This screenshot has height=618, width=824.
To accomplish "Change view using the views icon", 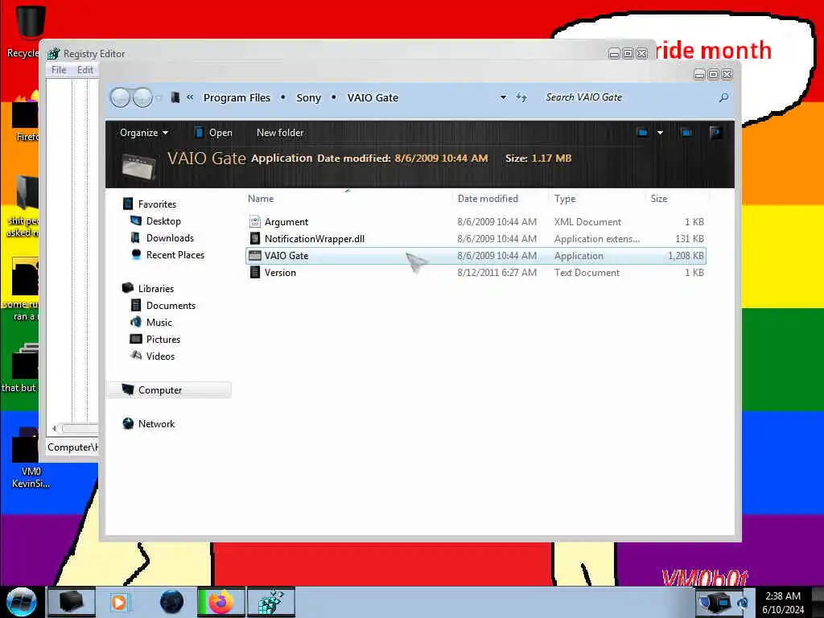I will 642,133.
